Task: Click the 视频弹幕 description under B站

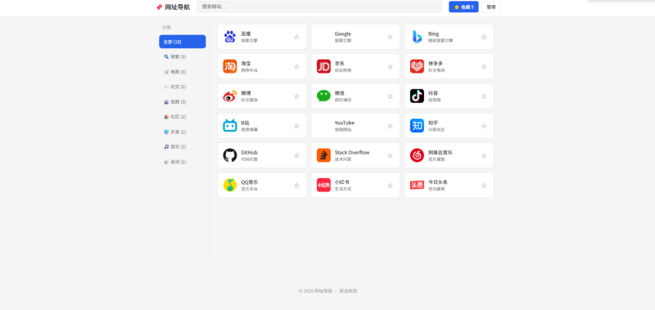Action: point(250,129)
